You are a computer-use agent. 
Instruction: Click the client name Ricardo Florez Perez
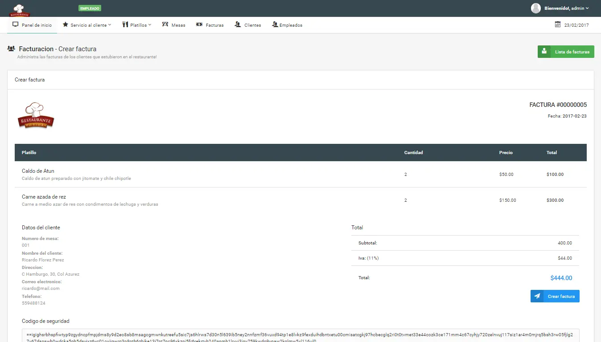click(x=43, y=260)
